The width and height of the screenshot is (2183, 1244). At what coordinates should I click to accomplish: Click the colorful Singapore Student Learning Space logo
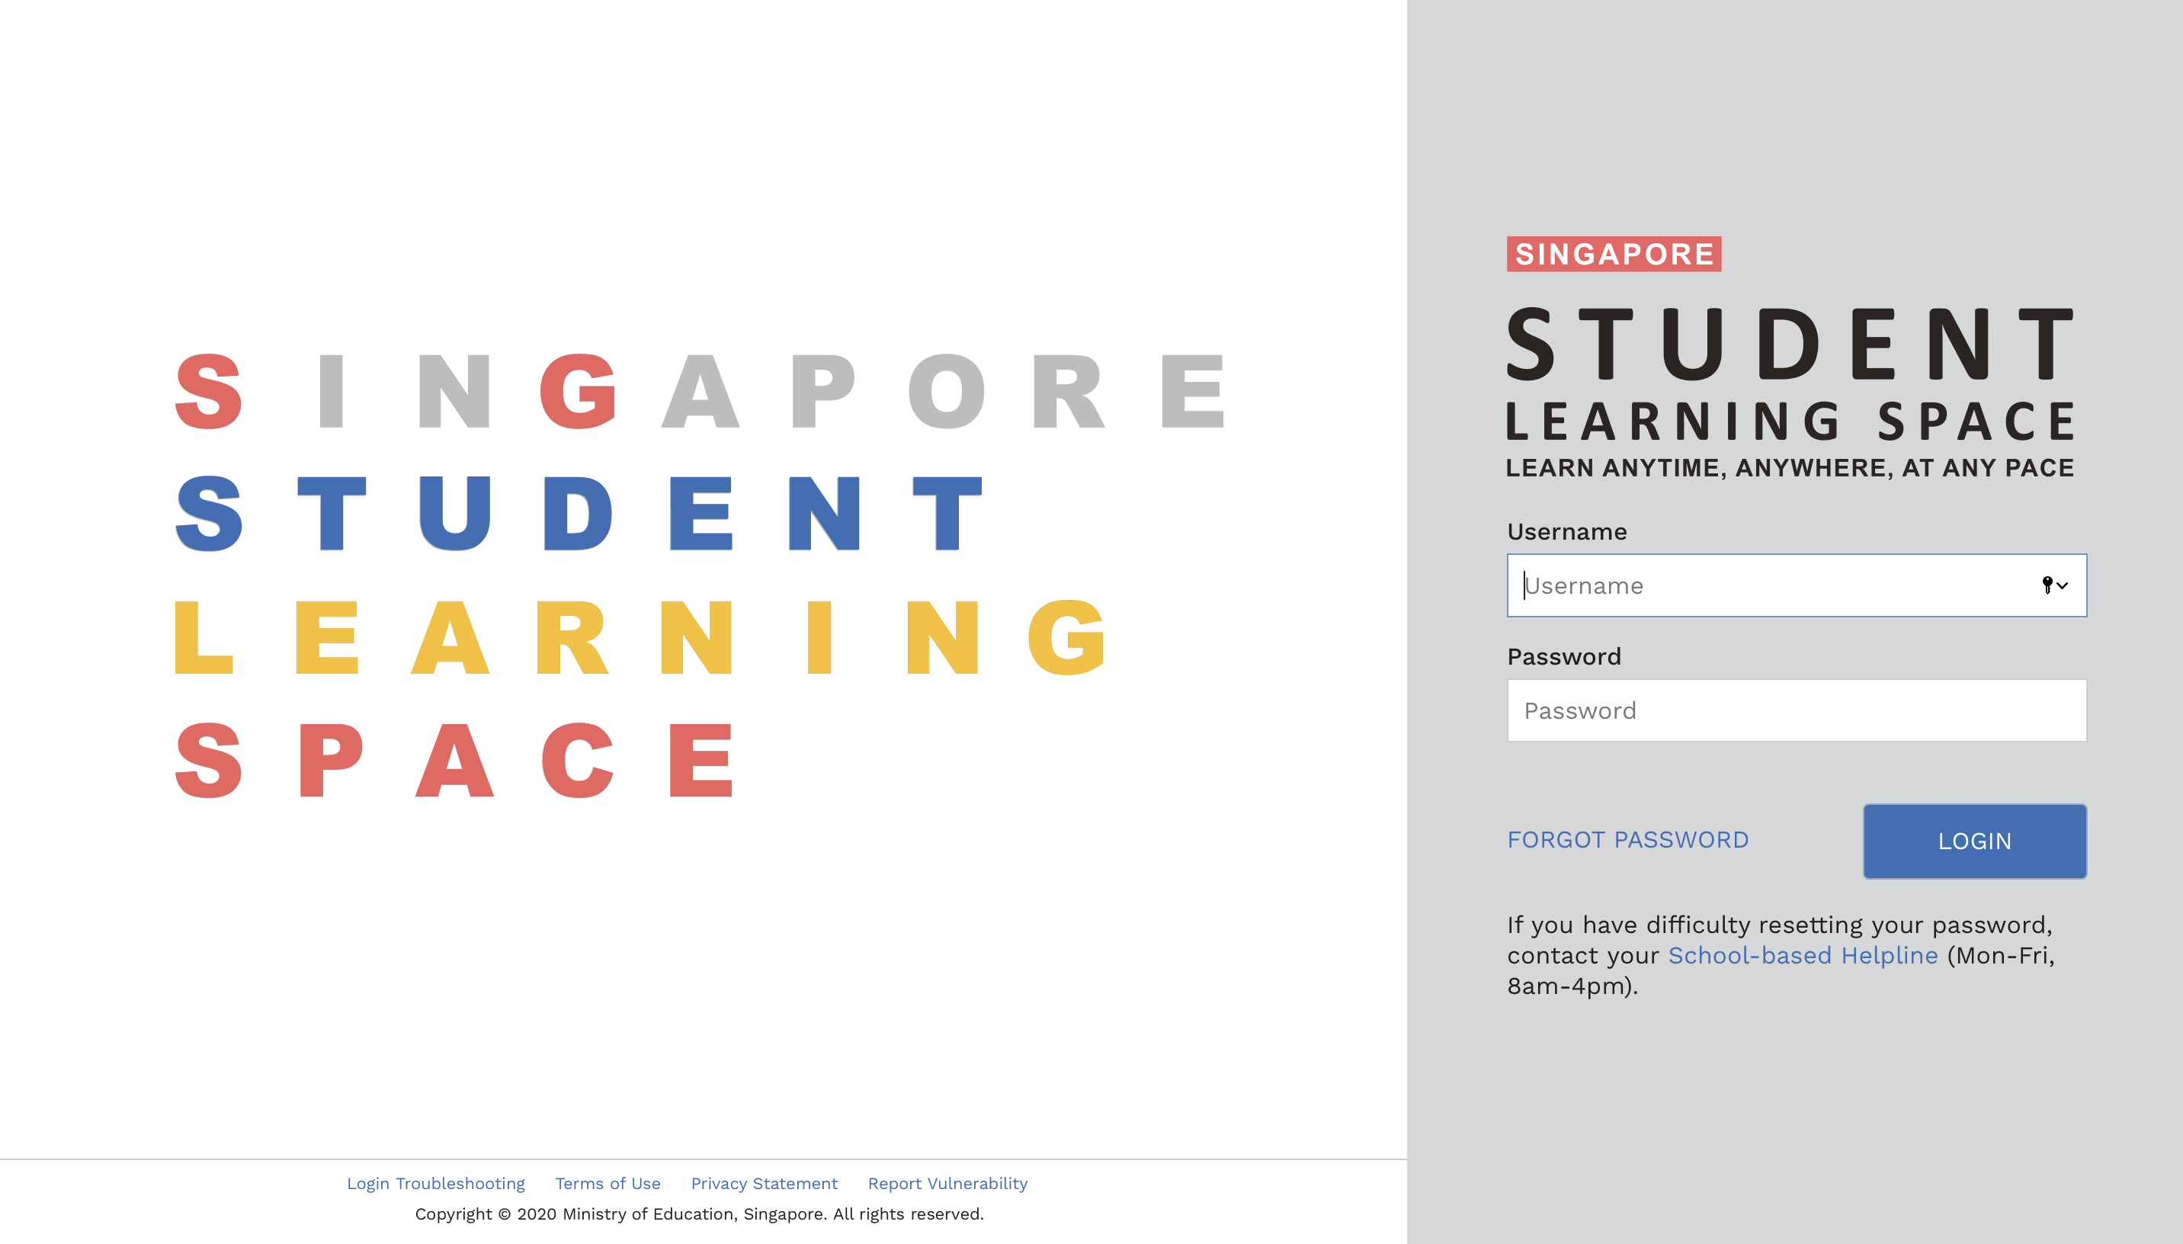[700, 575]
